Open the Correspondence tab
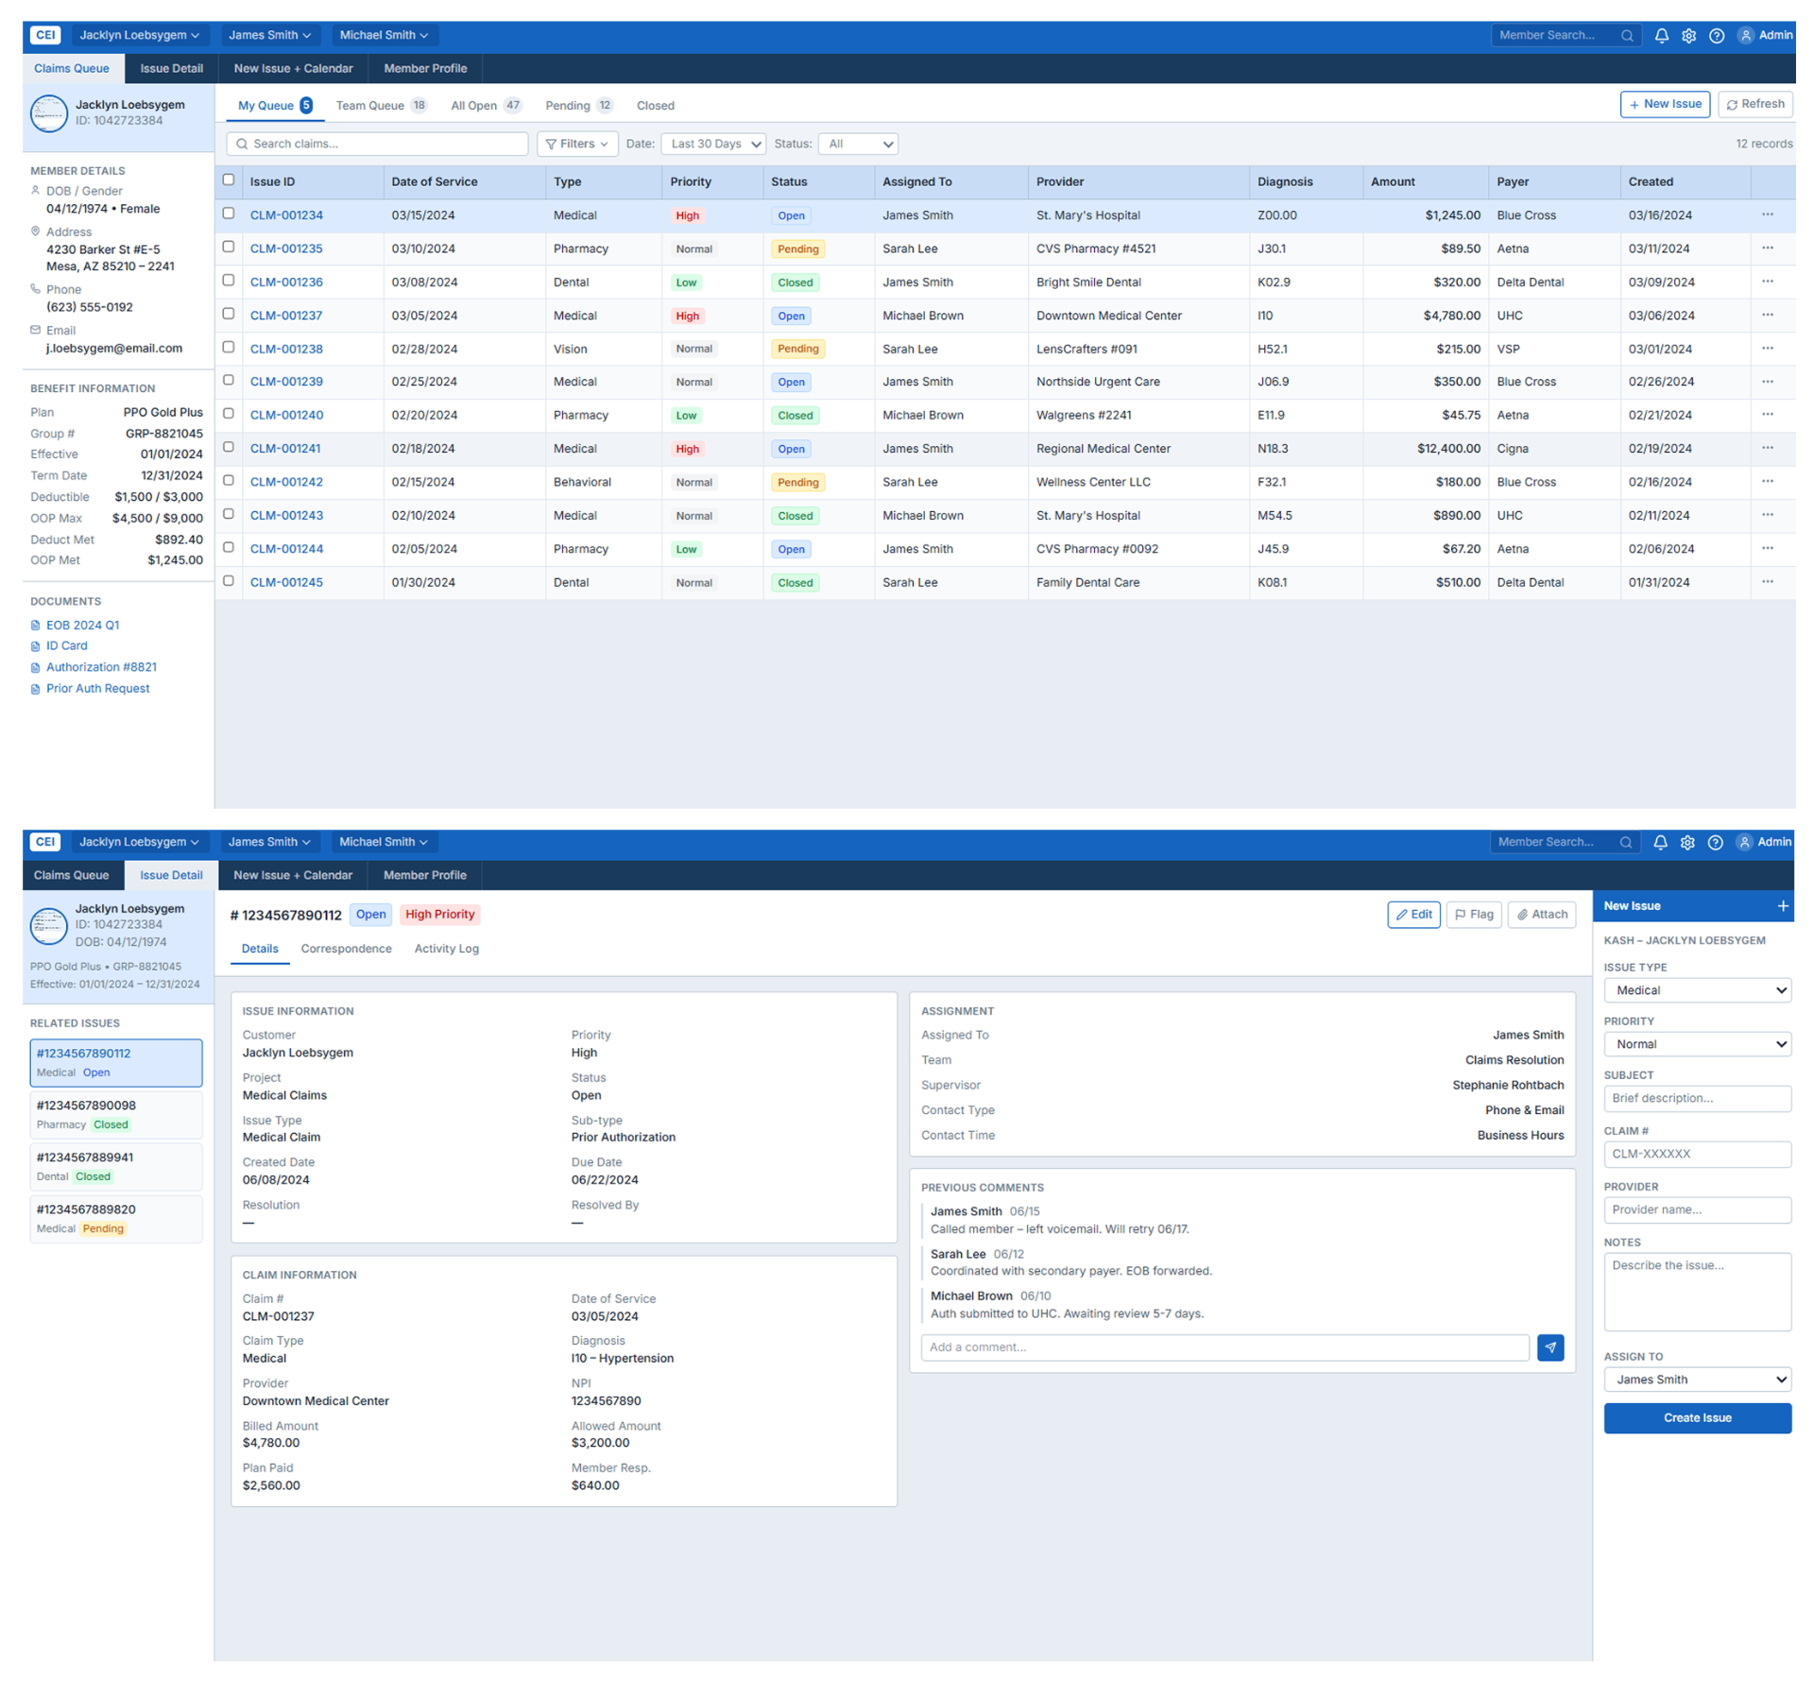 click(x=346, y=949)
